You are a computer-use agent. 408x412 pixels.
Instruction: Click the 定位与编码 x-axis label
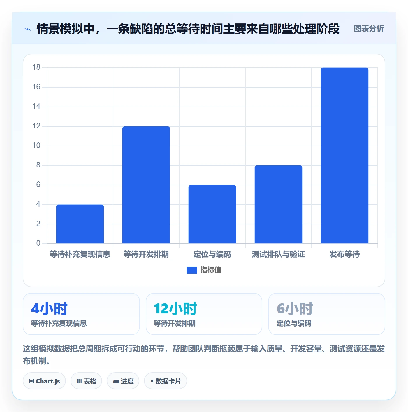click(x=212, y=254)
